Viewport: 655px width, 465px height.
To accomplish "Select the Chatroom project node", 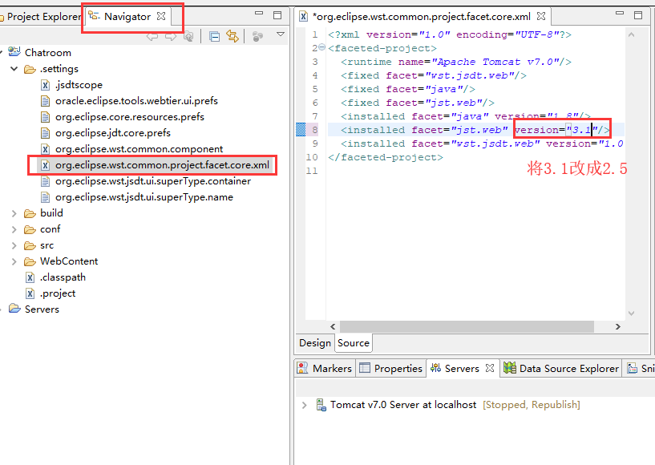I will pos(47,53).
